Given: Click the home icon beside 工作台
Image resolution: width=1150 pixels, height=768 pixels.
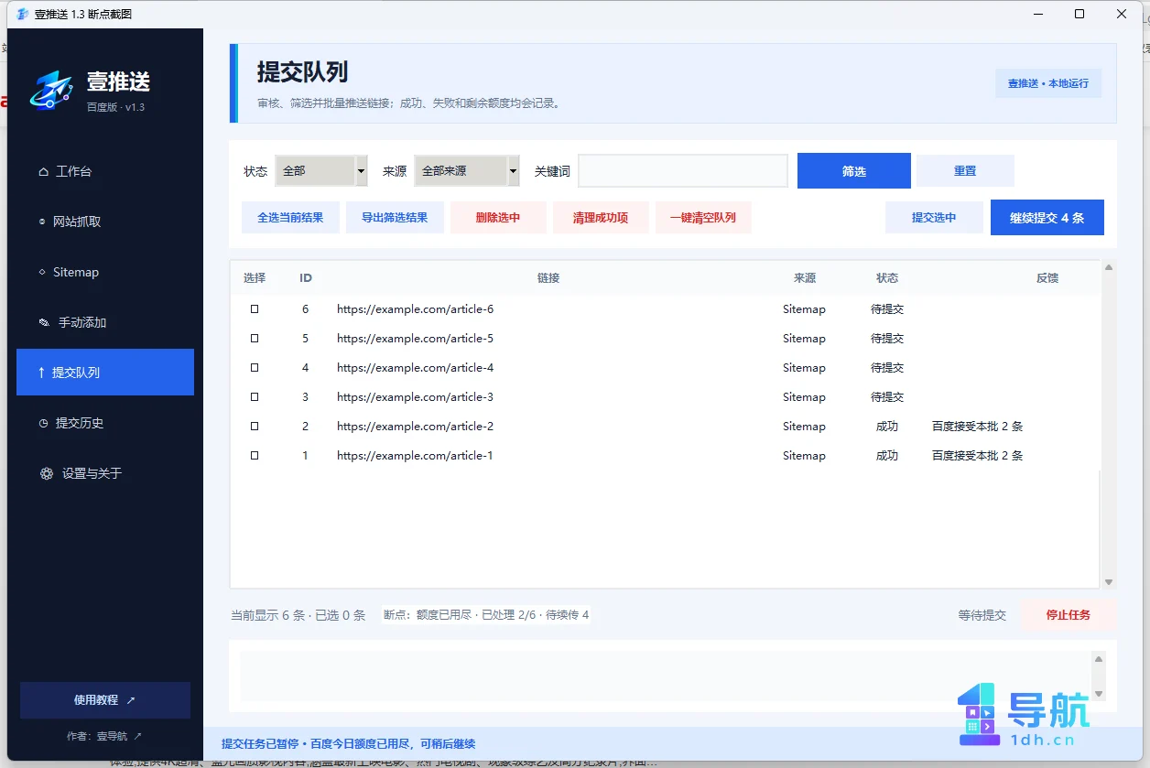Looking at the screenshot, I should 43,172.
